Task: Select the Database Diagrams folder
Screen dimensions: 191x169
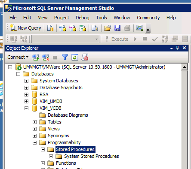Action: [68, 115]
